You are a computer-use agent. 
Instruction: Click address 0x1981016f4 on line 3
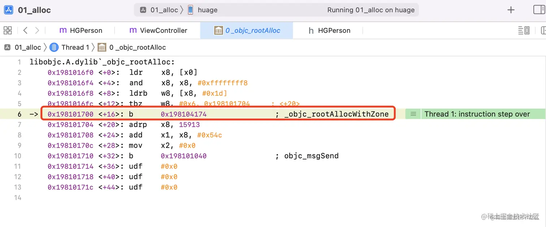pyautogui.click(x=70, y=83)
